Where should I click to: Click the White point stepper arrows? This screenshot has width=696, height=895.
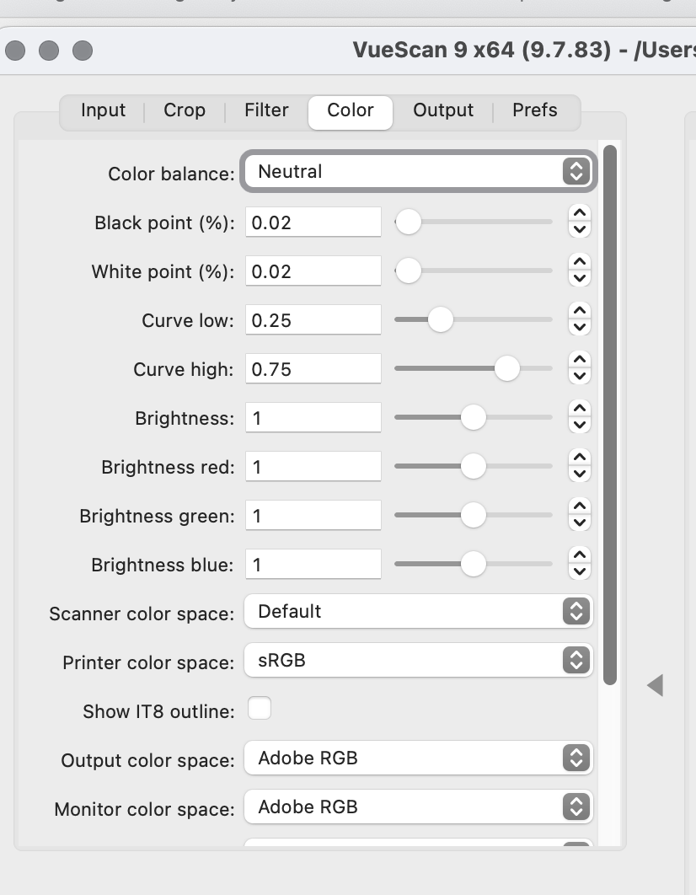pos(579,271)
